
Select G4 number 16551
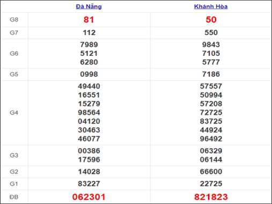coord(89,95)
